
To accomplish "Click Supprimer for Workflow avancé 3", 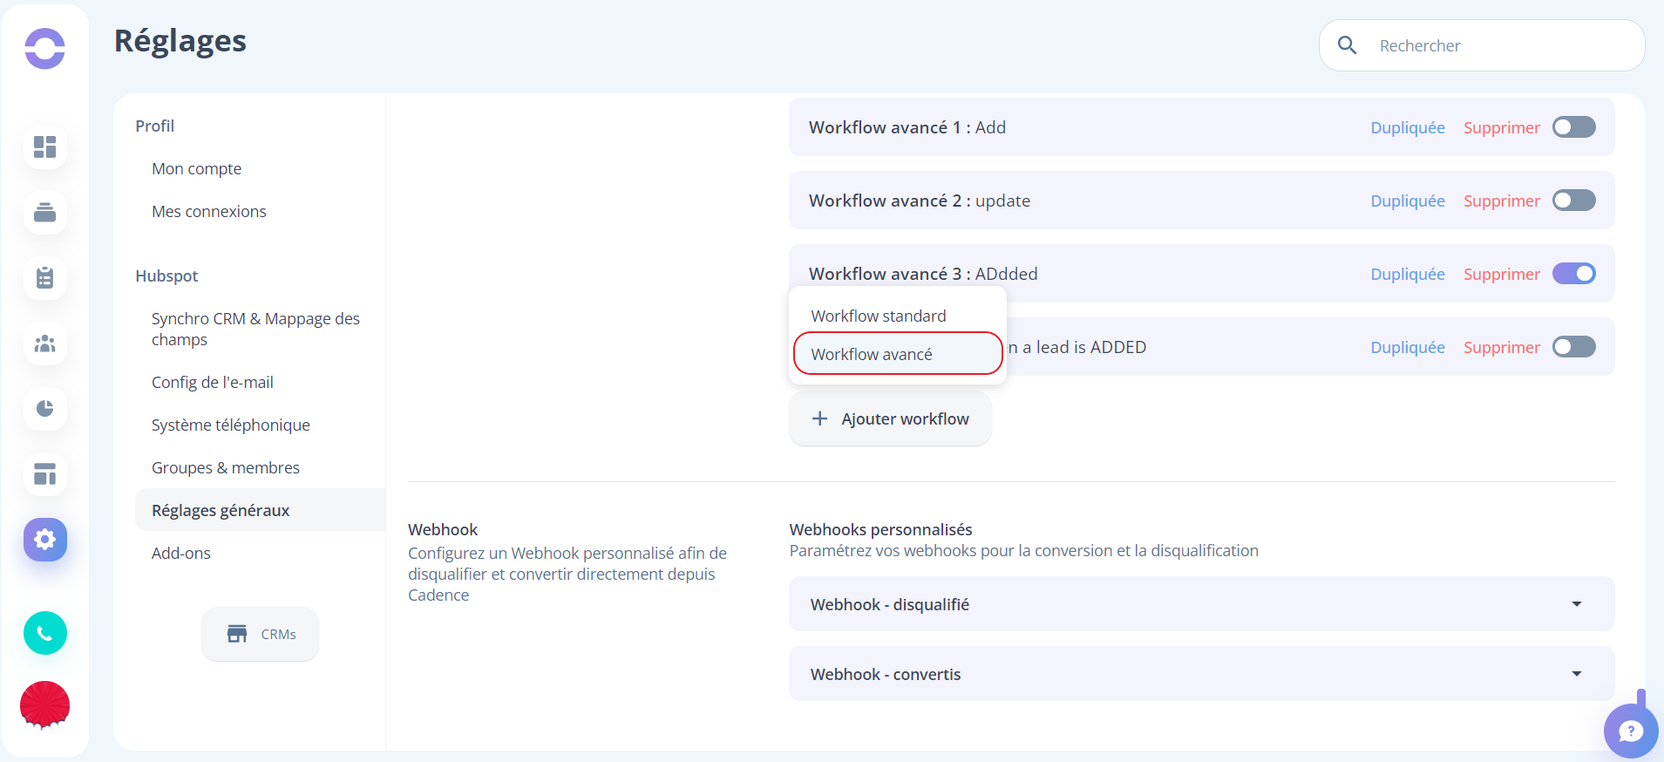I will [x=1502, y=274].
